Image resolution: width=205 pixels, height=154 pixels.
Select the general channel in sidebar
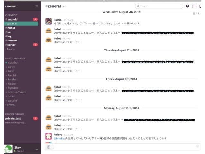pos(21,24)
